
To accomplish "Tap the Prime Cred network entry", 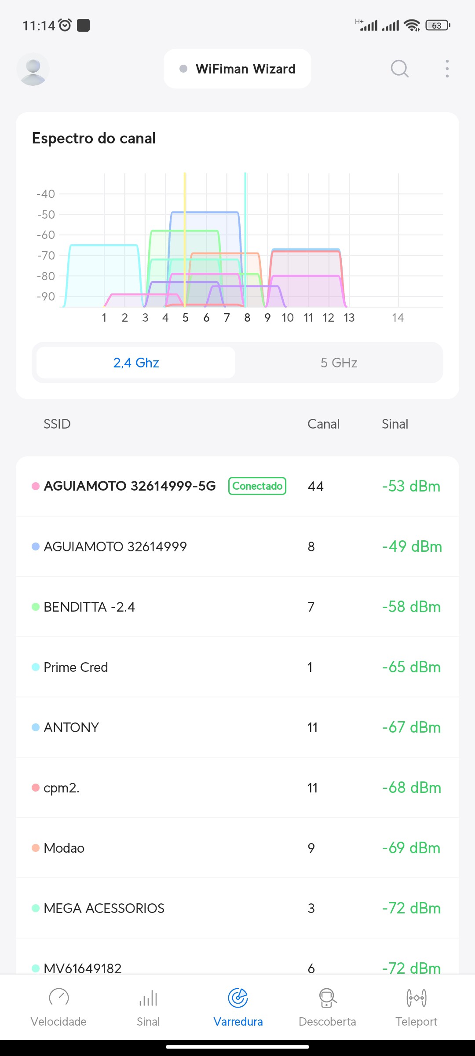I will pyautogui.click(x=76, y=667).
